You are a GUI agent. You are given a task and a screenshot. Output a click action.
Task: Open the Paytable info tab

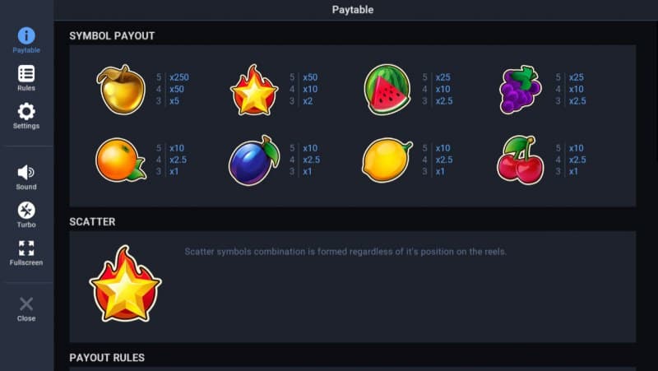click(26, 39)
